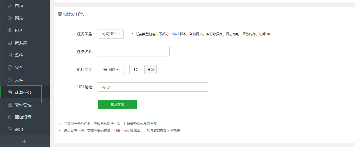Click the 分钟 unit label
Screen dimensions: 355x147
(150, 70)
